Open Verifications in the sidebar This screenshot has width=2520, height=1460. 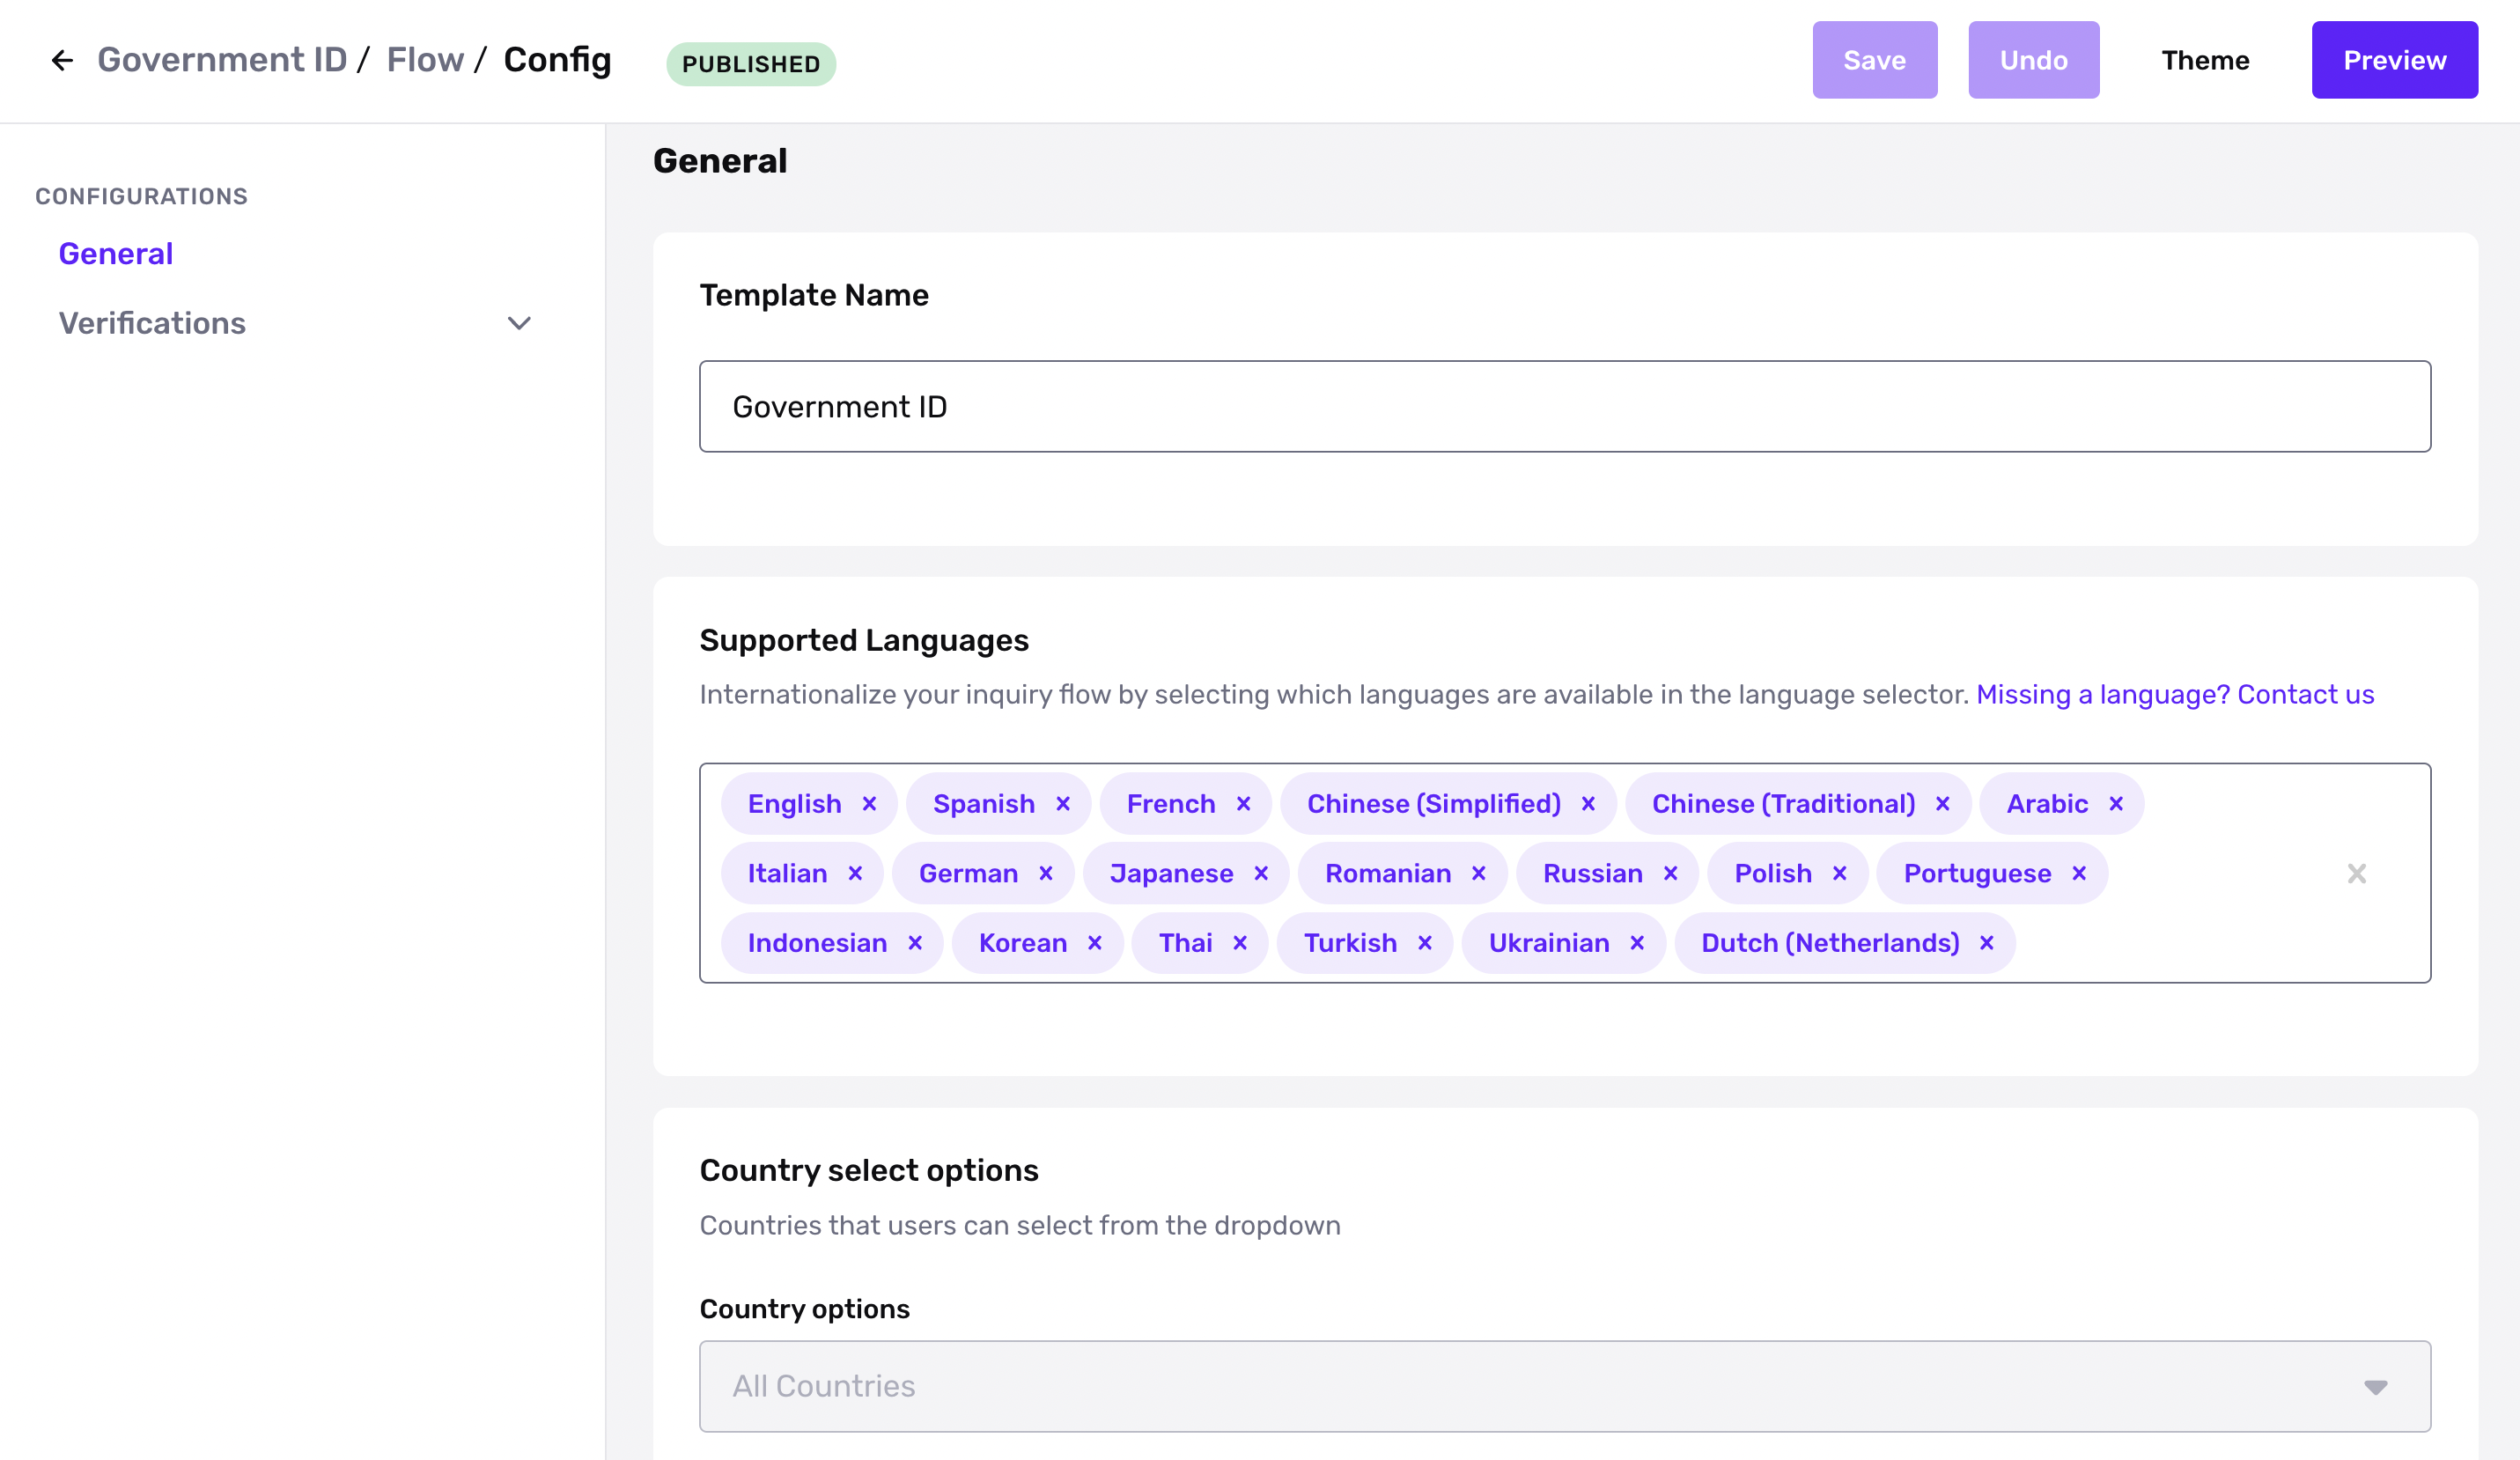click(x=152, y=323)
